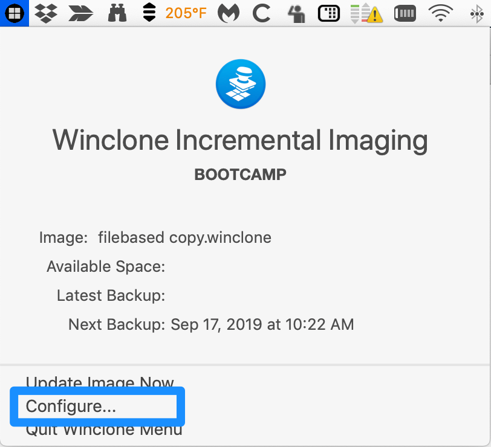Click the stacked up-down arrows icon
Image resolution: width=491 pixels, height=447 pixels.
coord(149,13)
